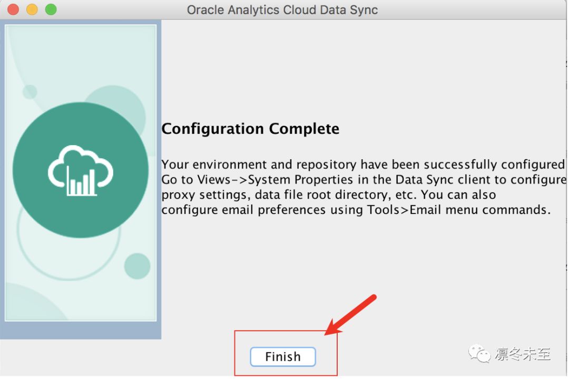Select the Configuration Complete heading
Screen dimensions: 569x379
coord(250,129)
